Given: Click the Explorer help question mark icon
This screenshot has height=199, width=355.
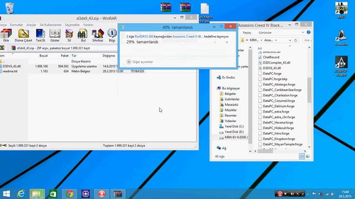Looking at the screenshot, I should pyautogui.click(x=308, y=32).
